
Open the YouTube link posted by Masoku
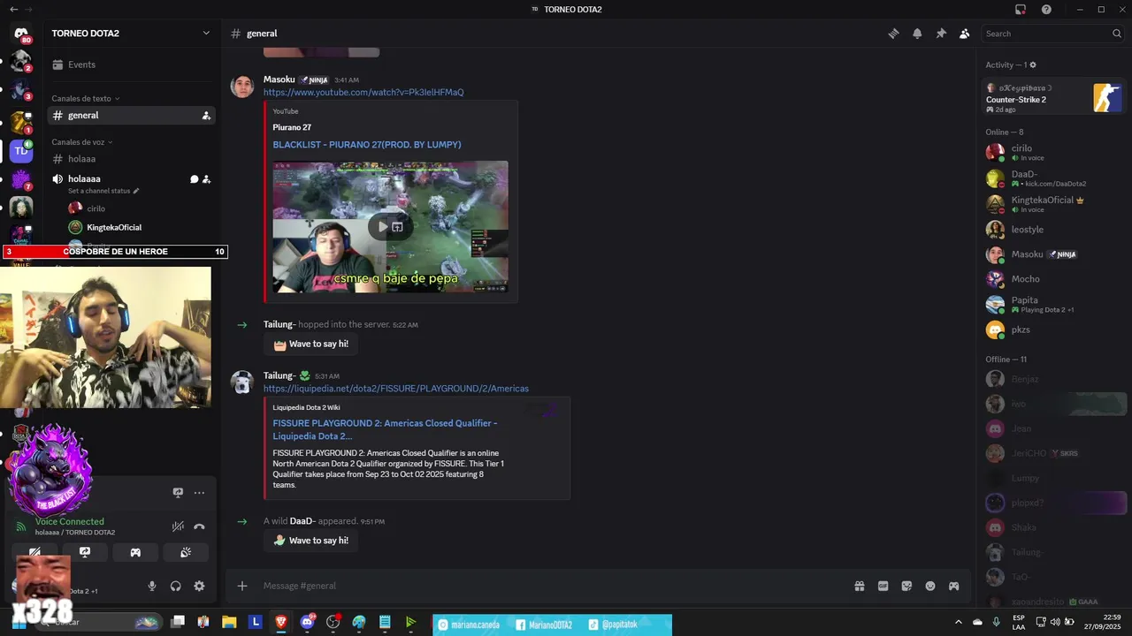[363, 93]
